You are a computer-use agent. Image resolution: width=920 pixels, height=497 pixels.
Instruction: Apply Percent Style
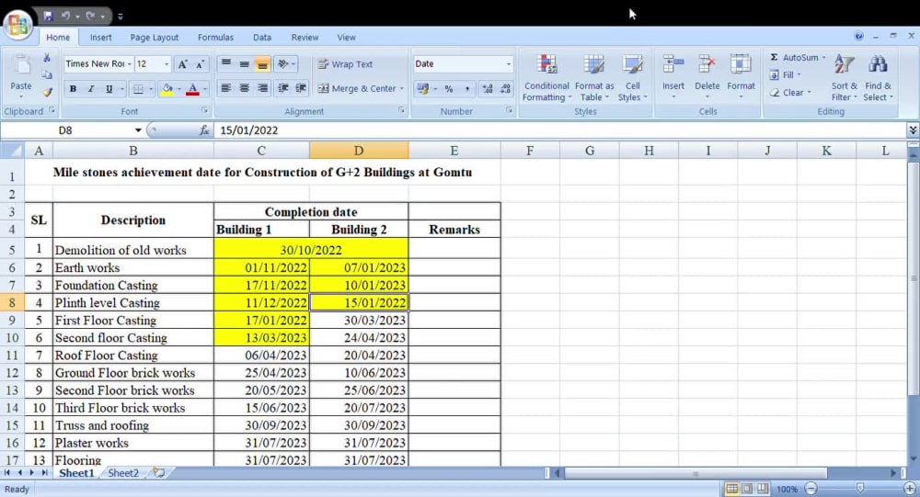pos(449,89)
